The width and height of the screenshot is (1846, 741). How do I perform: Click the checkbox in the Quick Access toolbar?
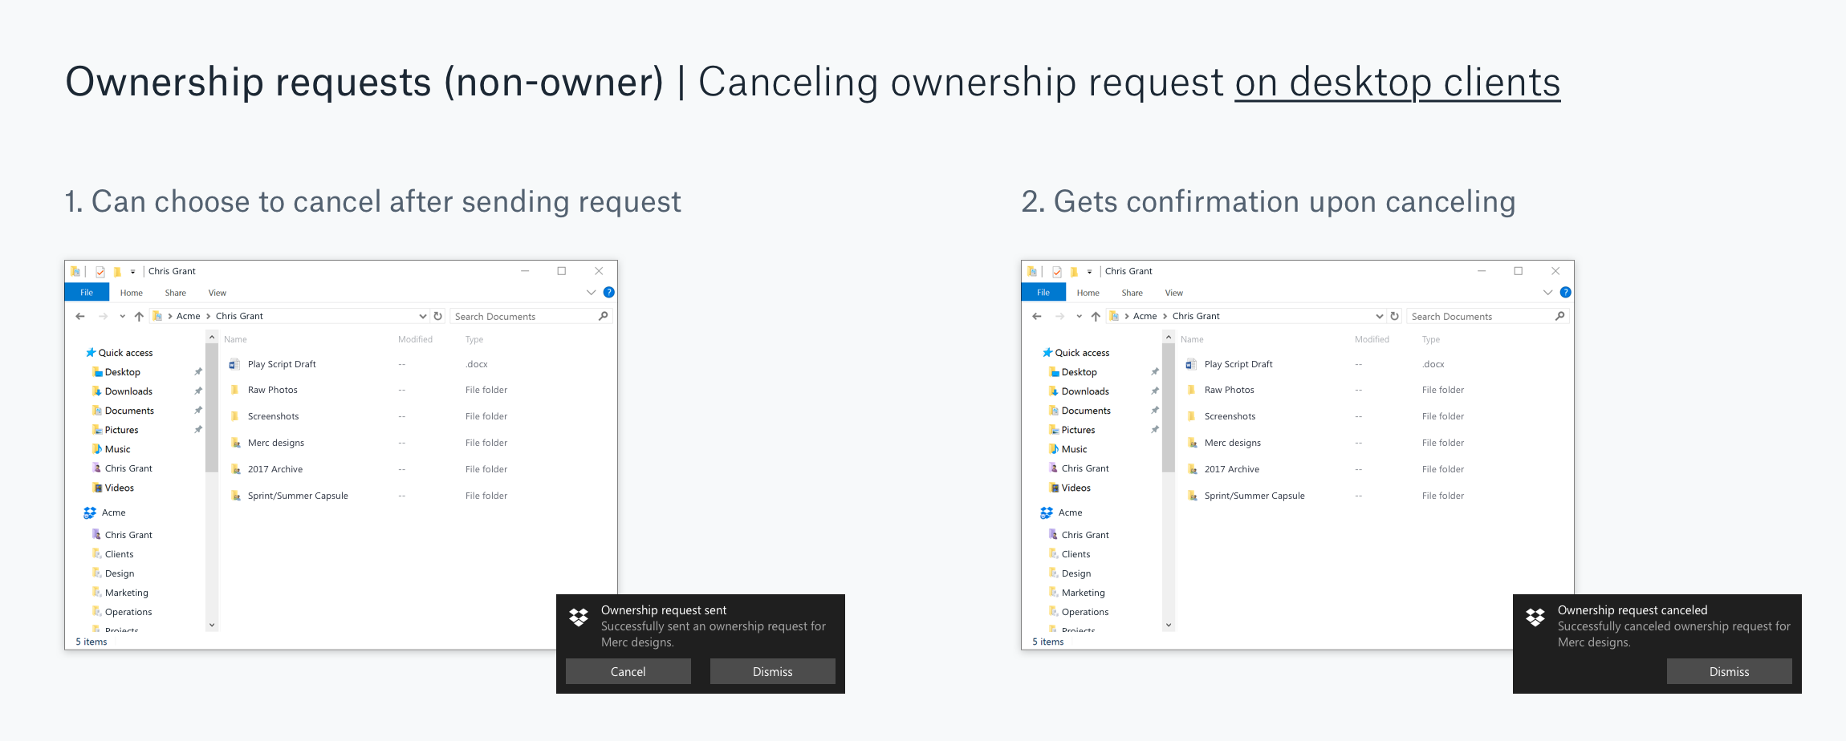pos(99,271)
